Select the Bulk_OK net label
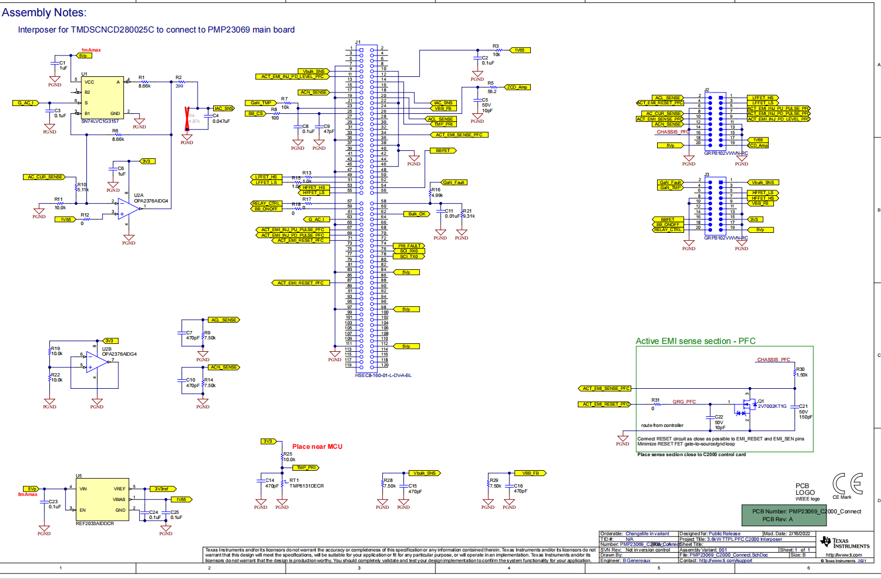Screen dimensions: 881x579 pyautogui.click(x=416, y=214)
